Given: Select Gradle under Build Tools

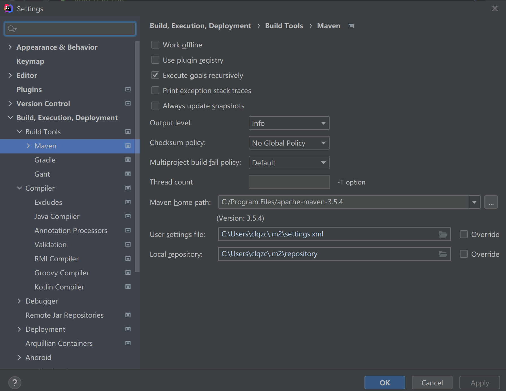Looking at the screenshot, I should 45,160.
